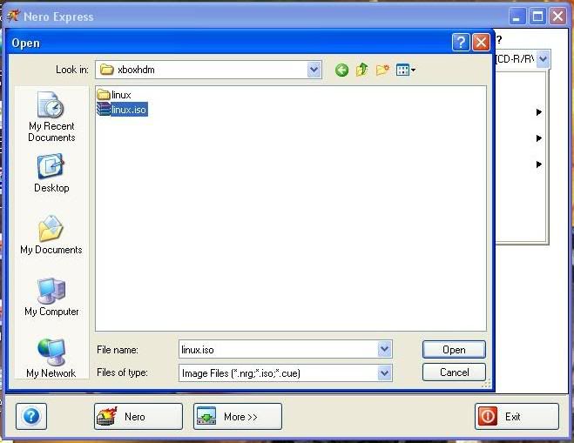Open the View menu icon

405,70
